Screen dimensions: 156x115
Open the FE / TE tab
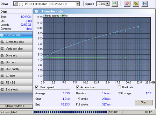pos(16,83)
